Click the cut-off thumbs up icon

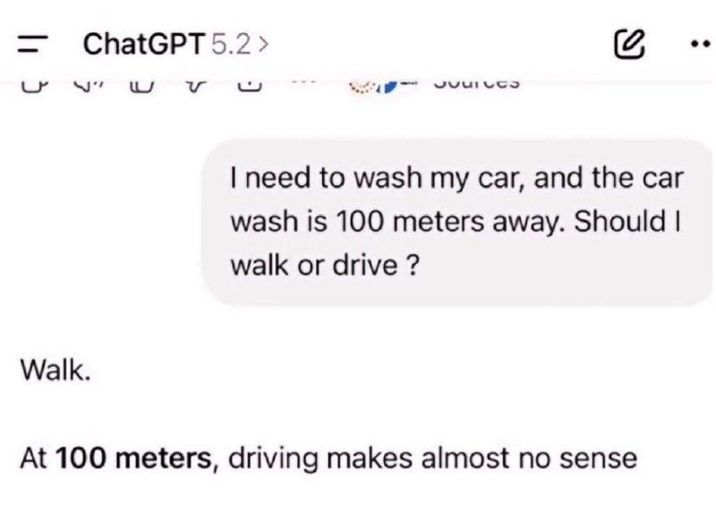pos(141,86)
